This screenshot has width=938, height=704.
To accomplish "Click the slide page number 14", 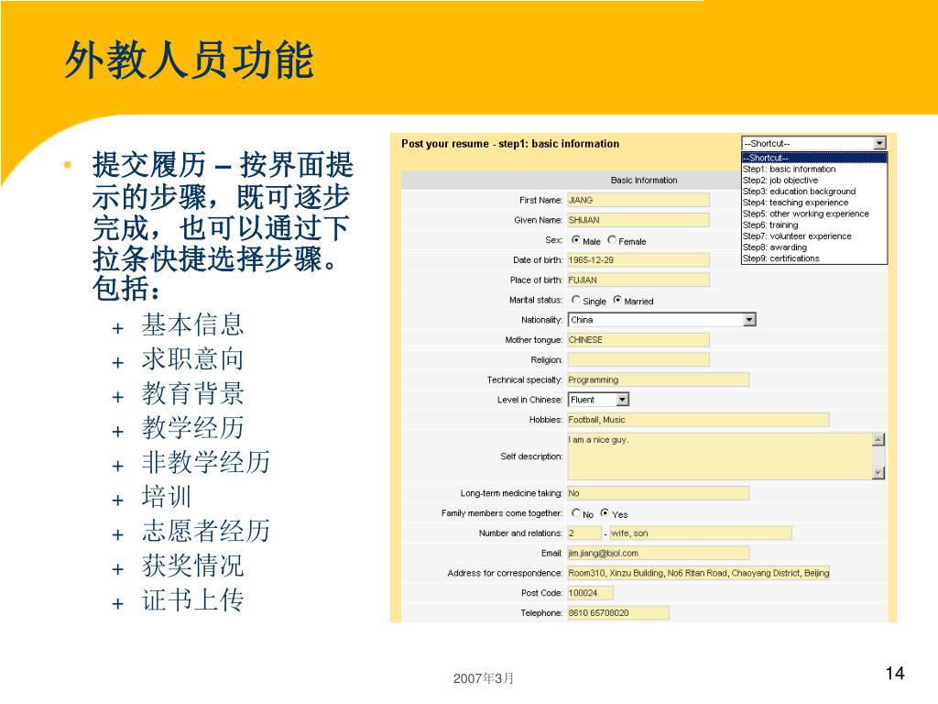I will tap(895, 673).
